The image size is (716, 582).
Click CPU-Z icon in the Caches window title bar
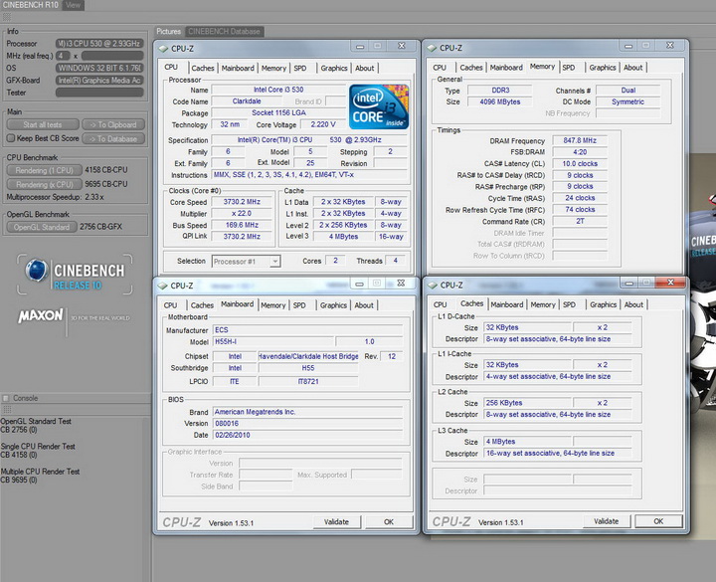(433, 285)
